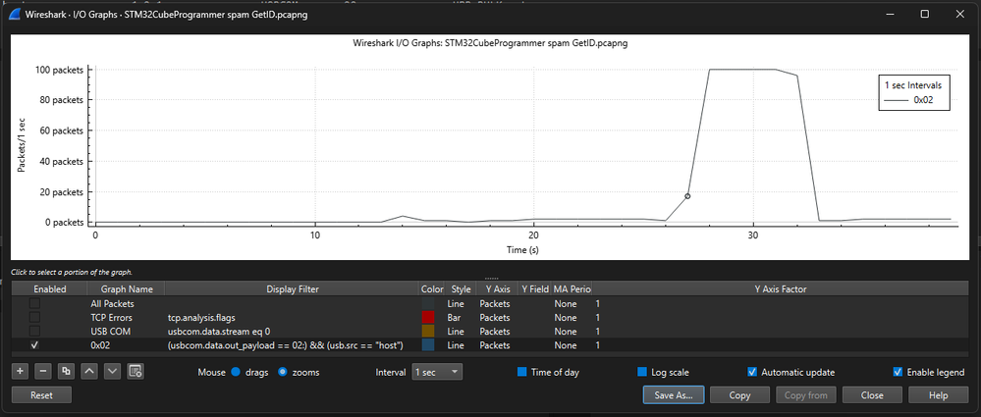Click the Wireshark fin title bar icon
The height and width of the screenshot is (417, 981).
[15, 14]
